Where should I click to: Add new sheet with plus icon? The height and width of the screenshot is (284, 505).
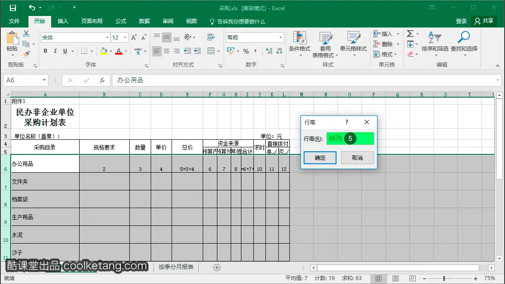pyautogui.click(x=217, y=268)
